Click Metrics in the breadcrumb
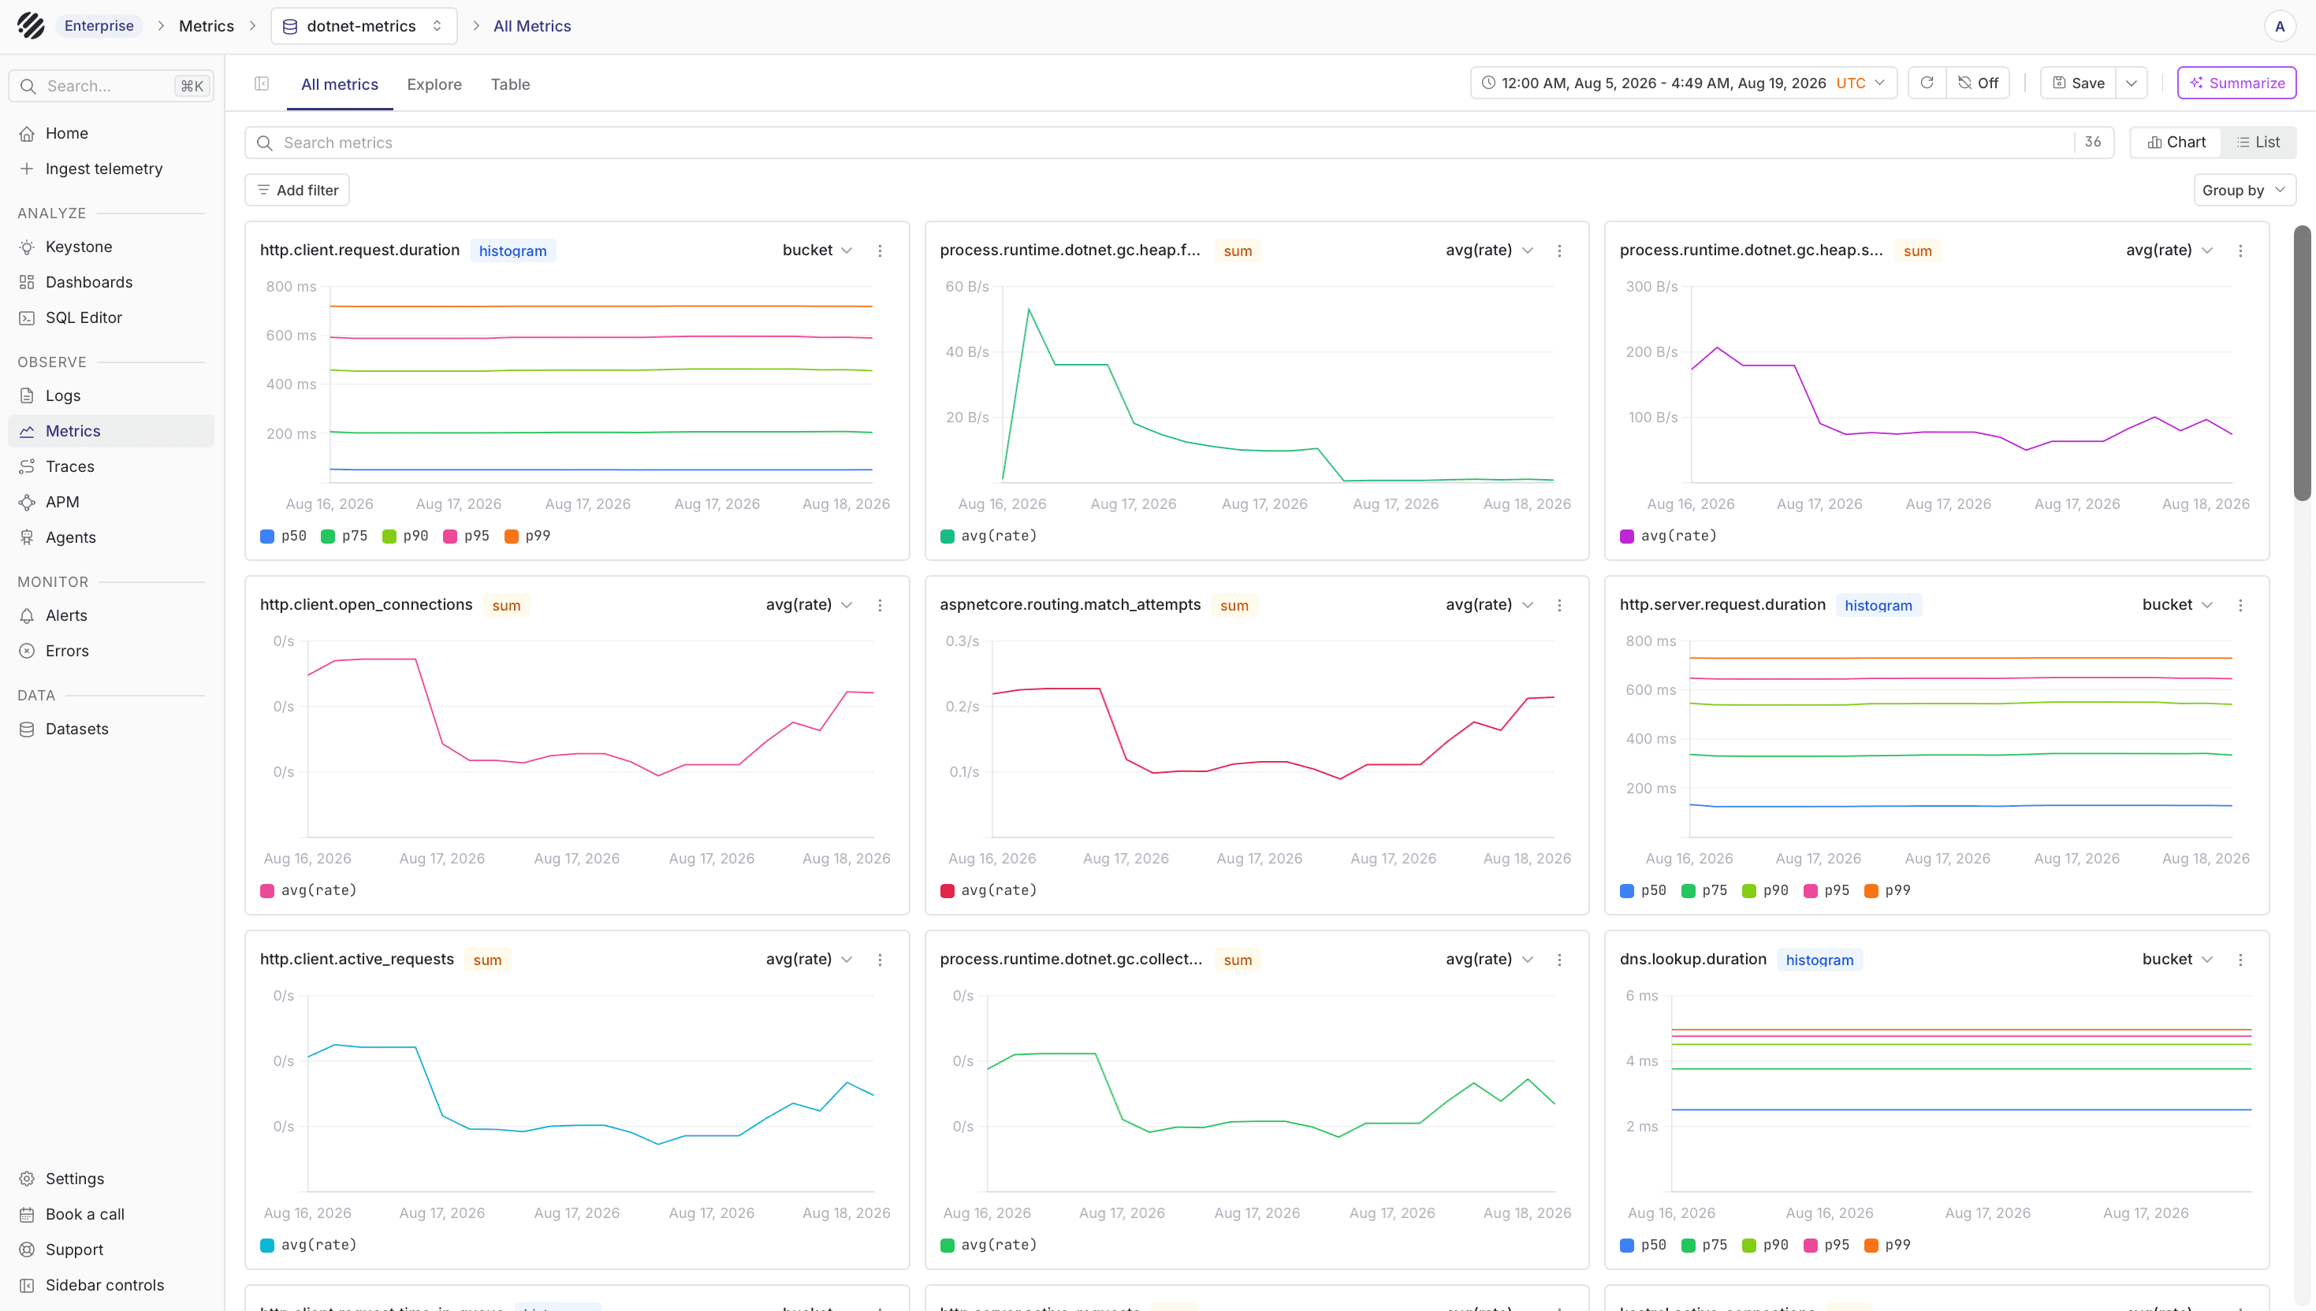The width and height of the screenshot is (2316, 1311). coord(207,26)
